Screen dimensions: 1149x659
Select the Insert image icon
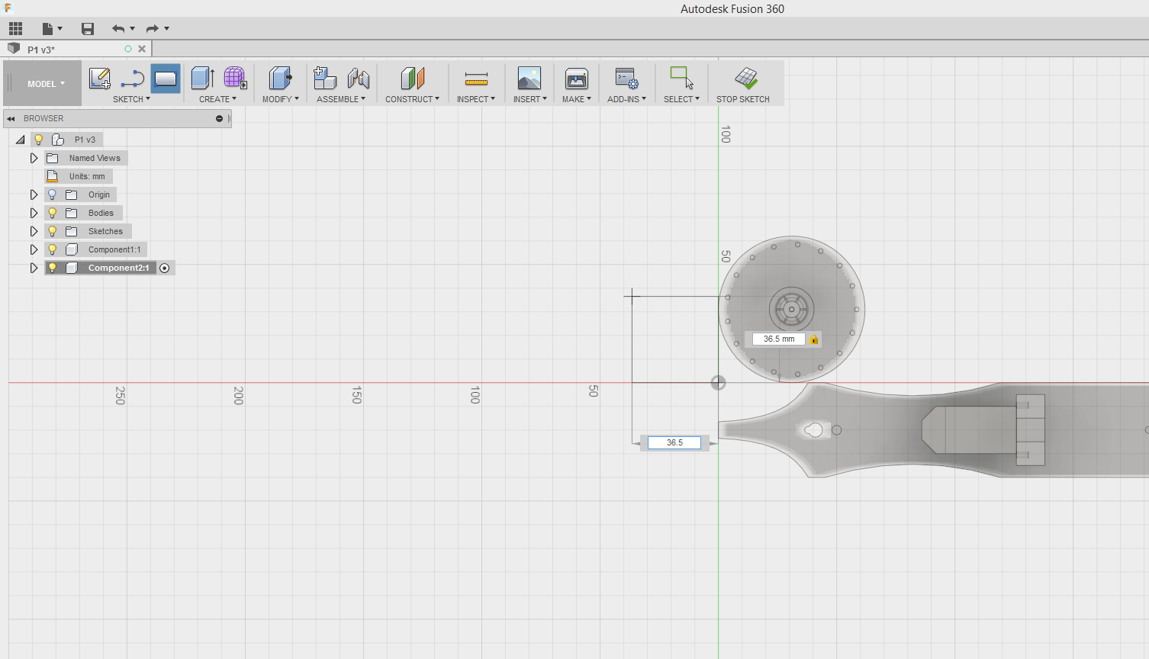click(529, 79)
